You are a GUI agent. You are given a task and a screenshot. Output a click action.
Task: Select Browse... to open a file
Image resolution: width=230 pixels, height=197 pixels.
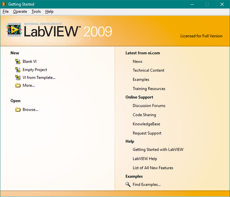click(x=30, y=110)
